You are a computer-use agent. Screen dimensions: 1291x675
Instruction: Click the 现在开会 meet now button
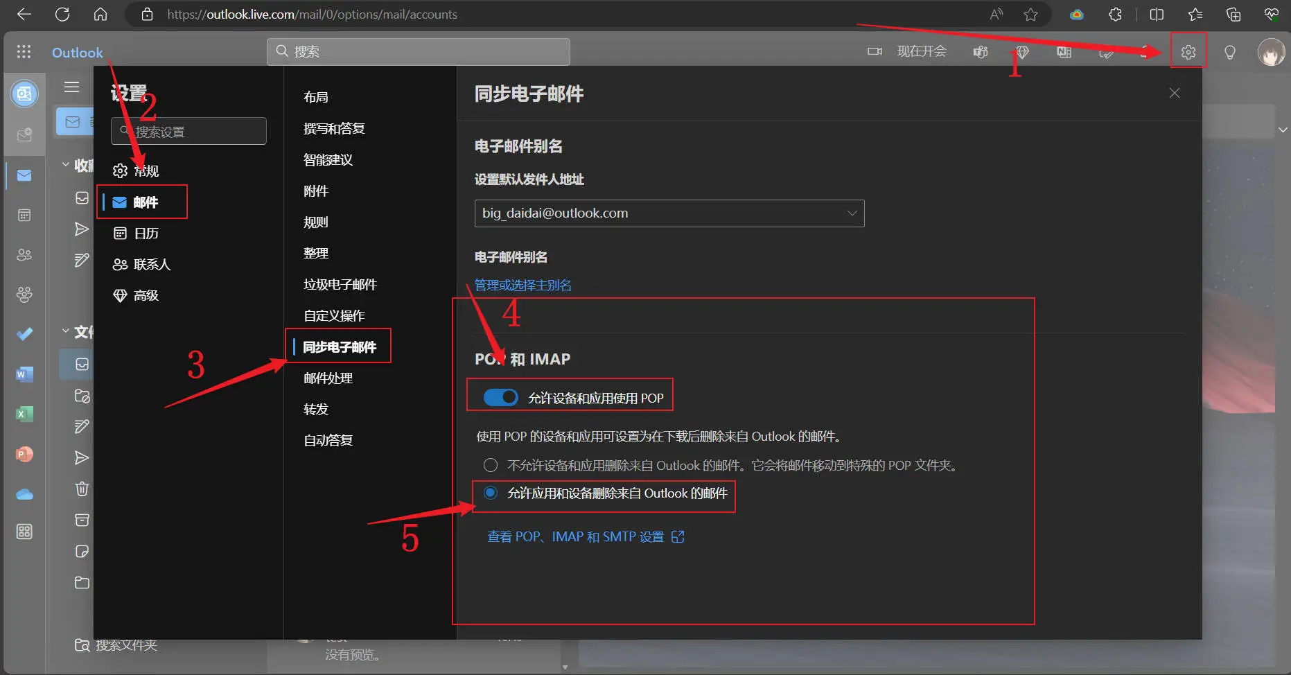[908, 51]
